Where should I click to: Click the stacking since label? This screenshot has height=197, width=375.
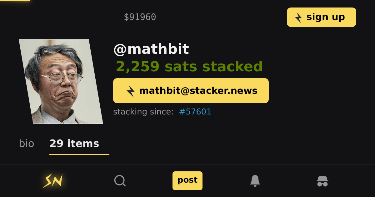(143, 112)
